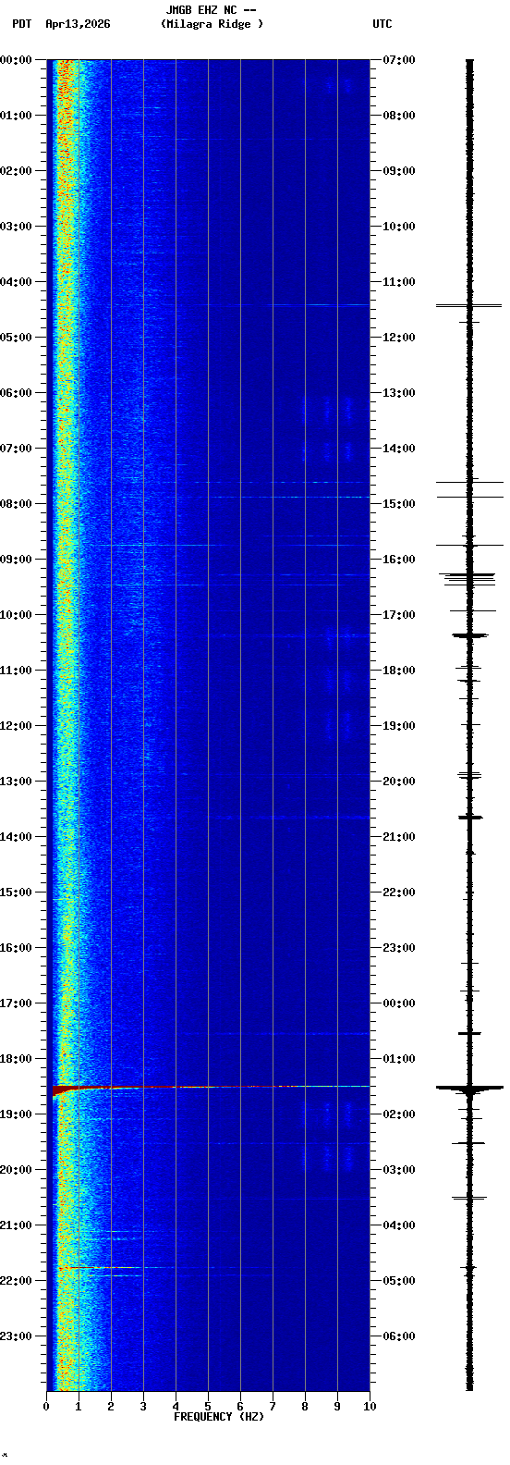Click the station title 'JMGB EHZ NC --'
Image resolution: width=510 pixels, height=1465 pixels.
coord(211,10)
